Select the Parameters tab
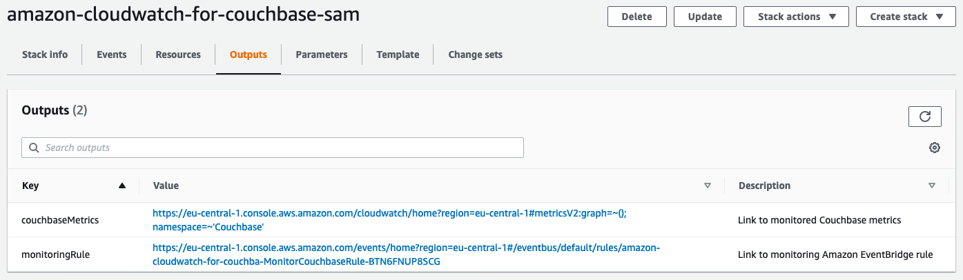Viewport: 963px width, 280px height. [x=322, y=54]
